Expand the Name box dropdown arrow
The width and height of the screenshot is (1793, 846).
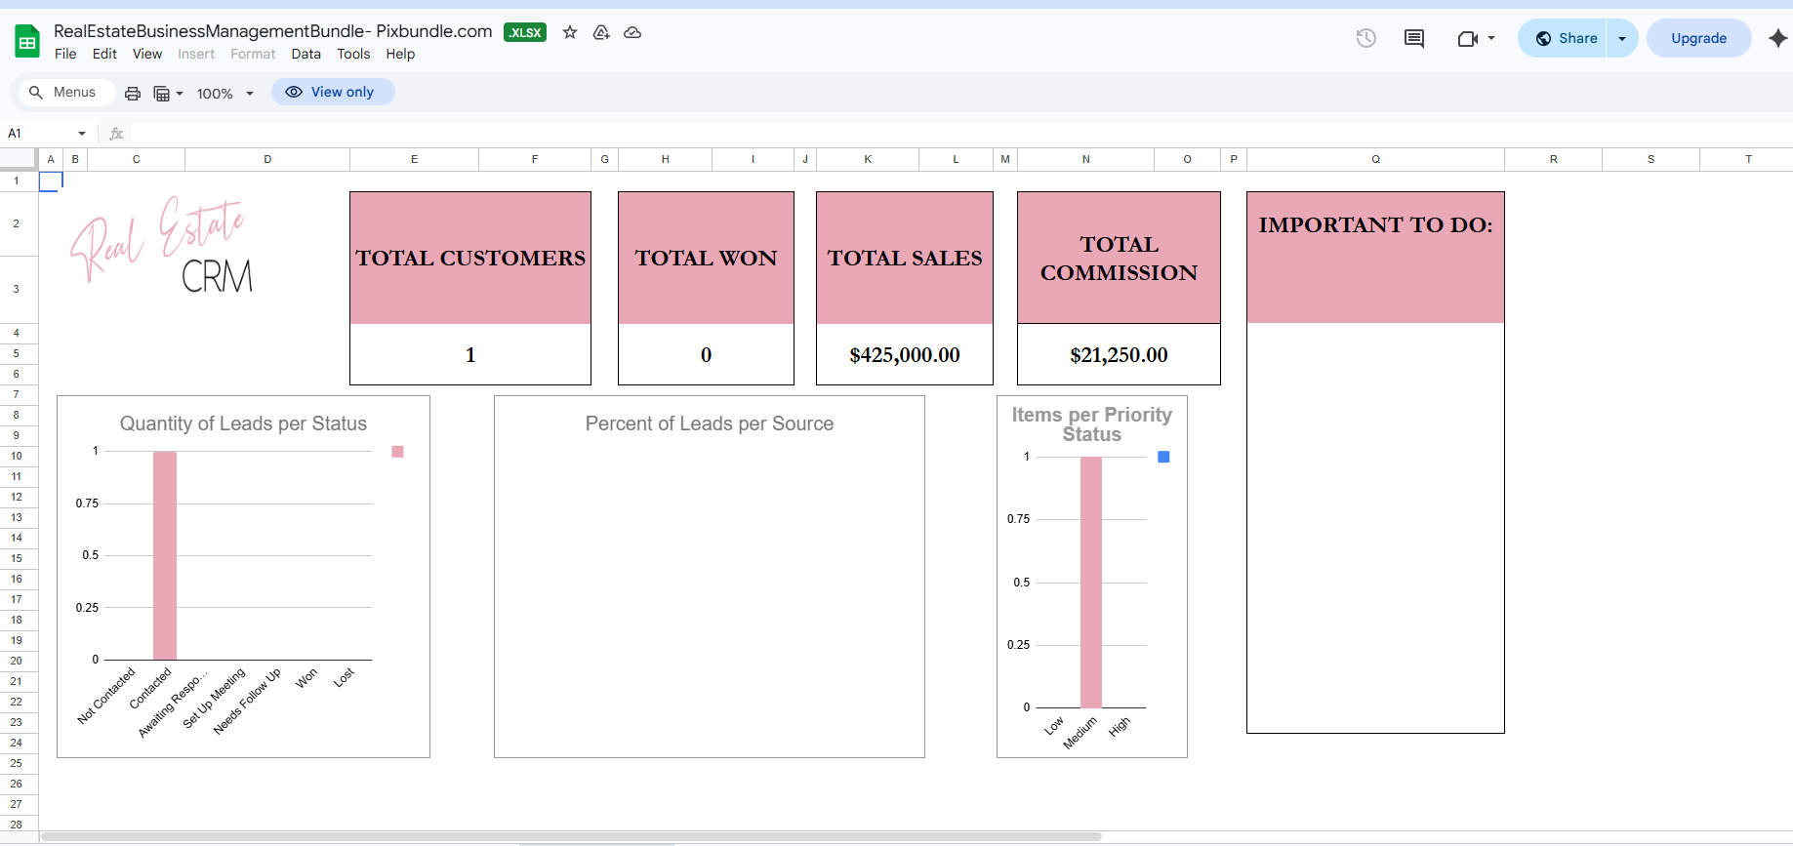pos(82,134)
